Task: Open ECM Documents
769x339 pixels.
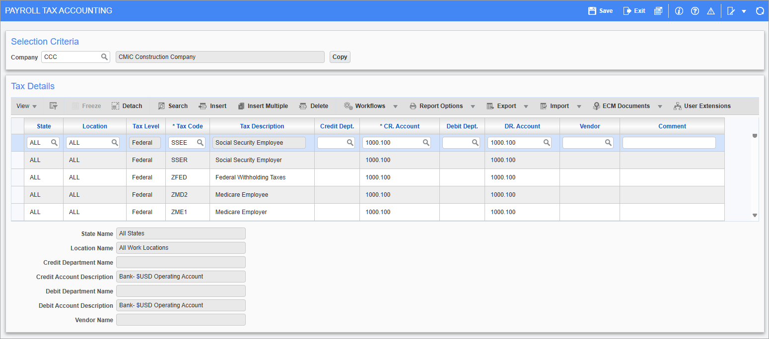Action: 621,106
